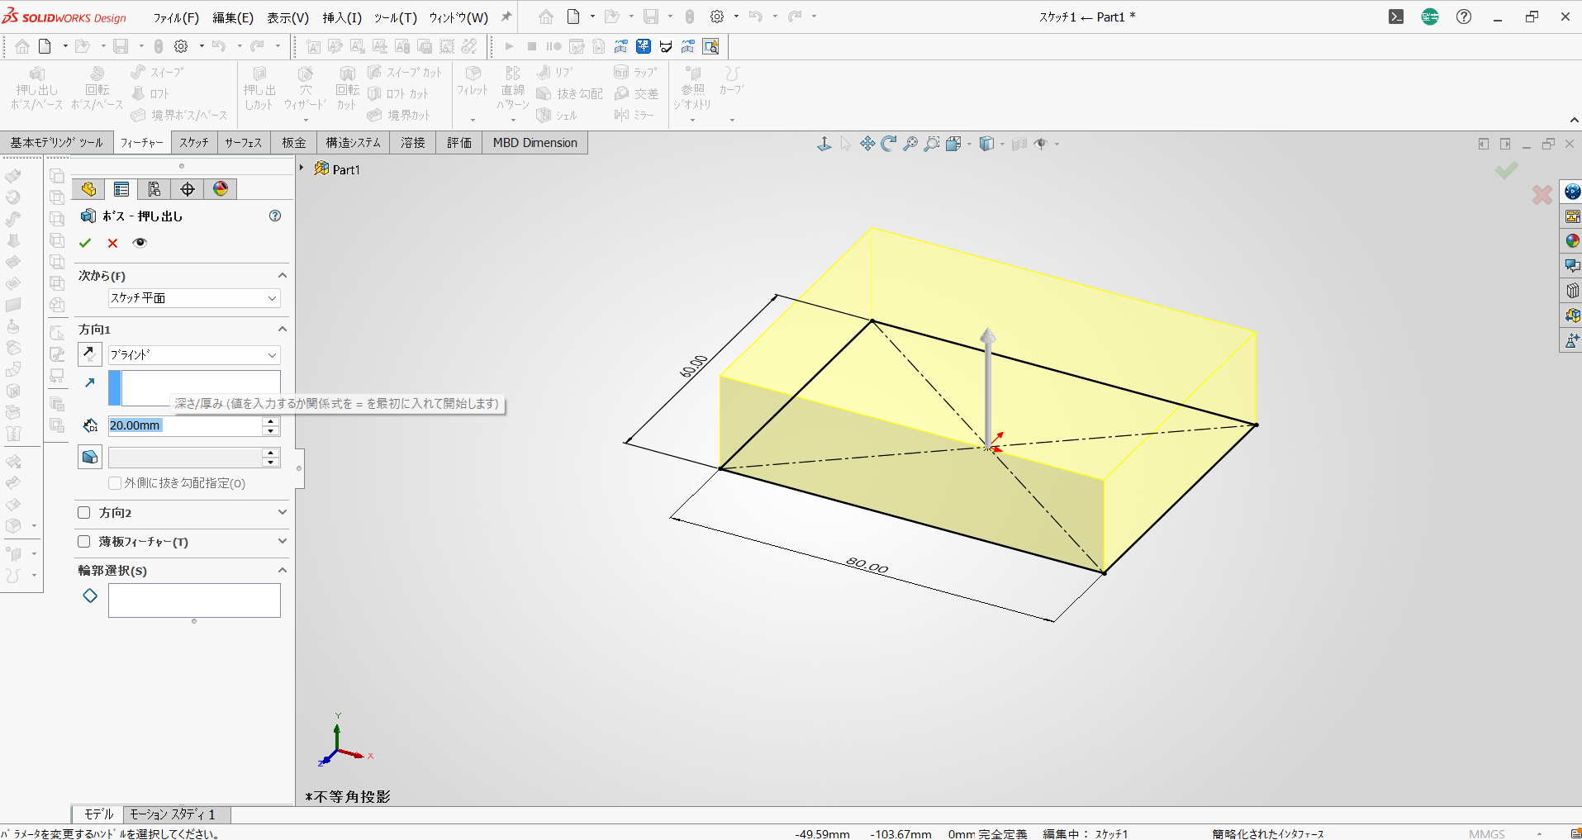Click Zoom to Area magnifier
The height and width of the screenshot is (840, 1582).
coord(932,144)
